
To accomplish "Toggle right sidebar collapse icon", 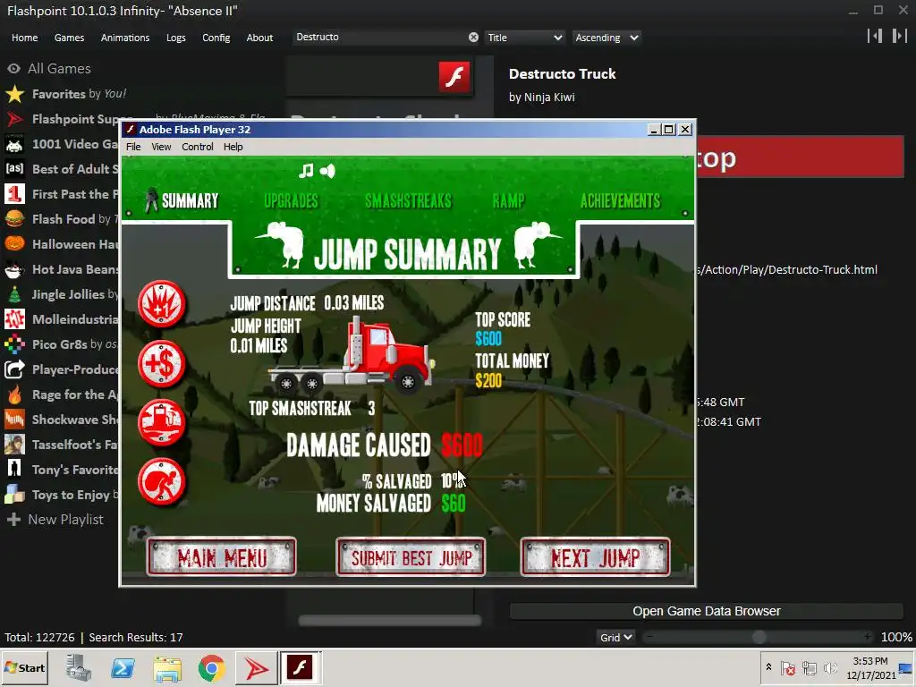I will click(899, 36).
